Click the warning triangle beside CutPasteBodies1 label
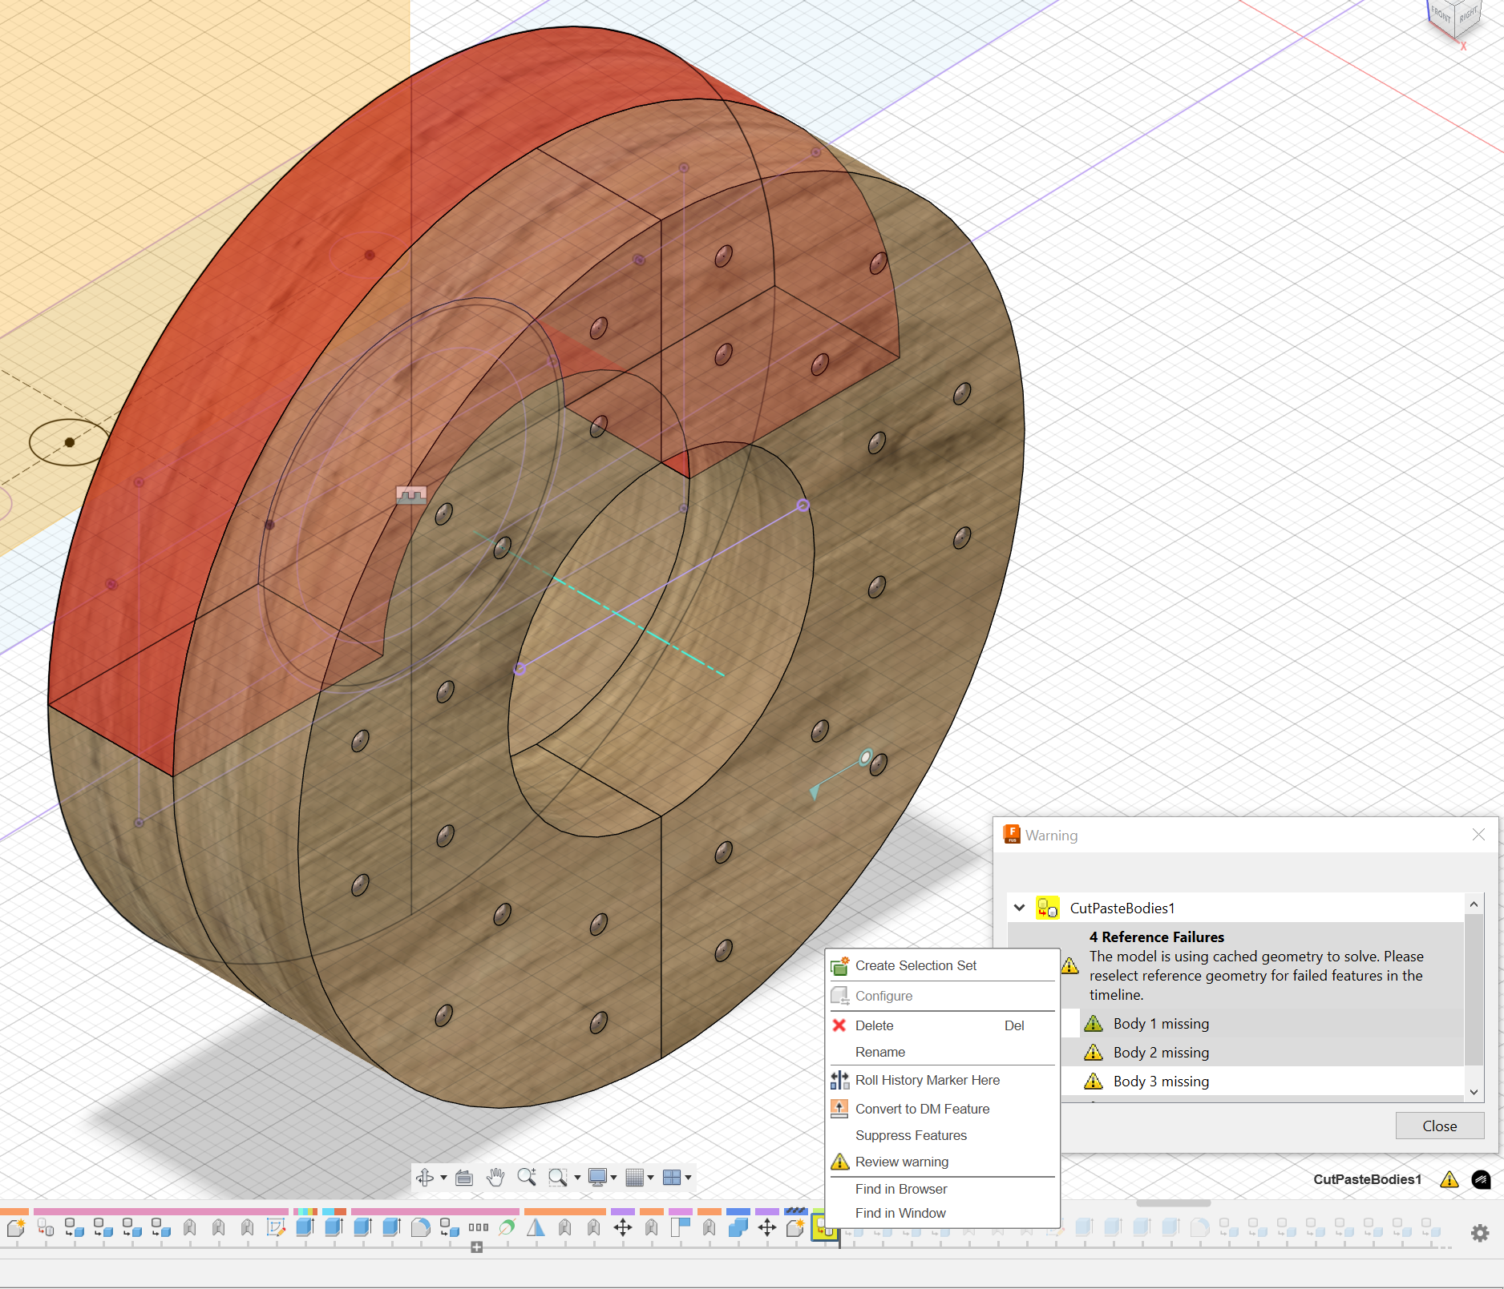Screen dimensions: 1504x1289 click(1449, 1179)
